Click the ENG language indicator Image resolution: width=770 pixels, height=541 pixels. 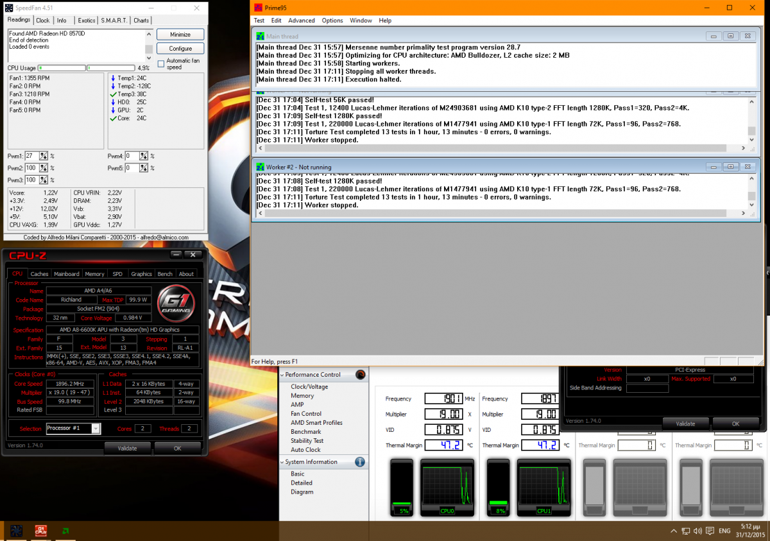(724, 531)
